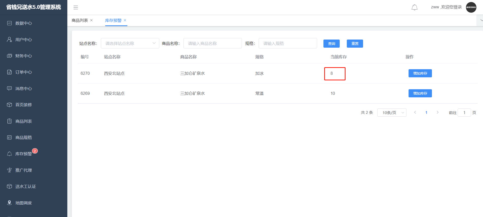The width and height of the screenshot is (483, 217).
Task: Navigate to 地图调度 in sidebar
Action: click(x=23, y=203)
